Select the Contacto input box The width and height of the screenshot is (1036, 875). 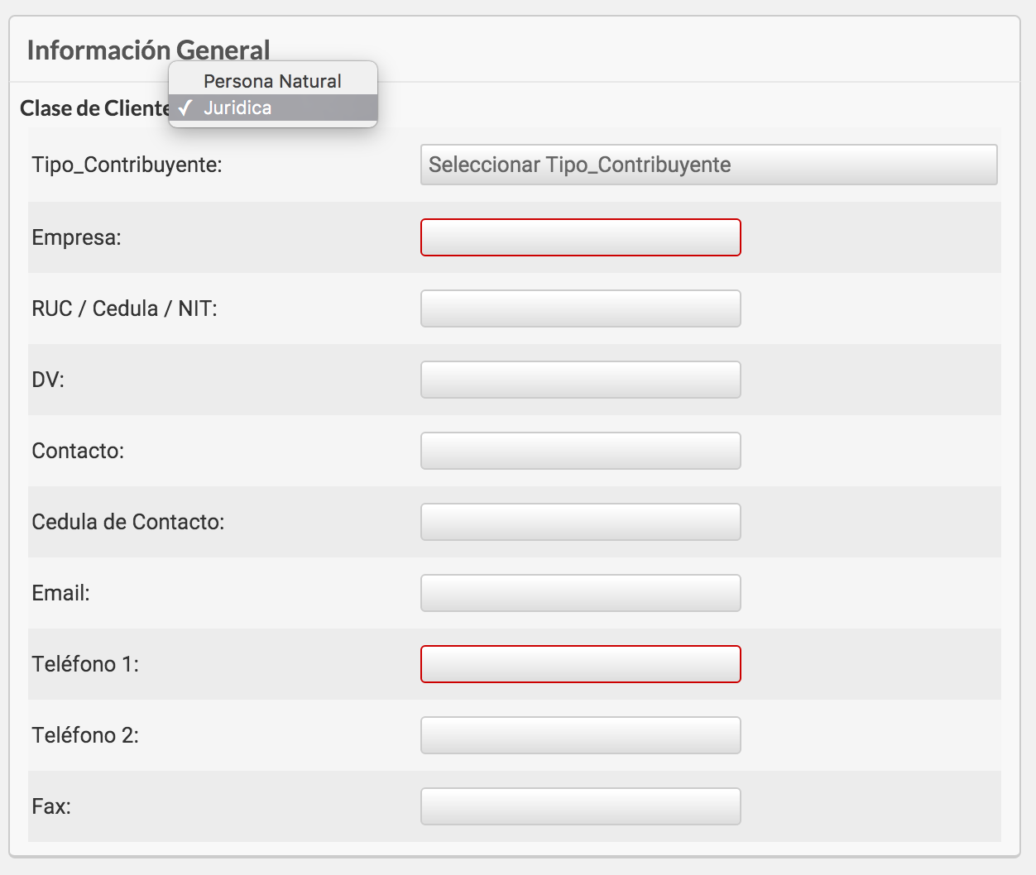(x=580, y=451)
